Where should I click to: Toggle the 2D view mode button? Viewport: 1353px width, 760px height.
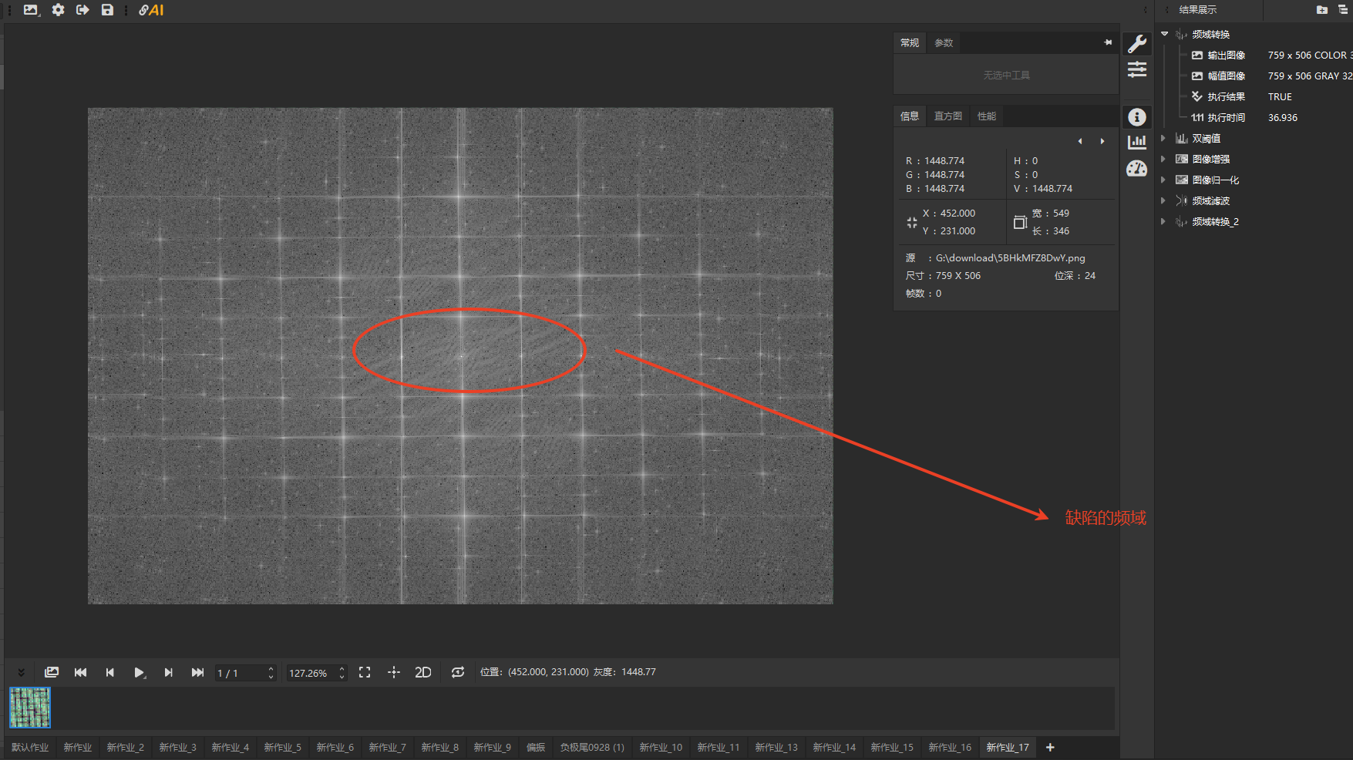pos(422,672)
